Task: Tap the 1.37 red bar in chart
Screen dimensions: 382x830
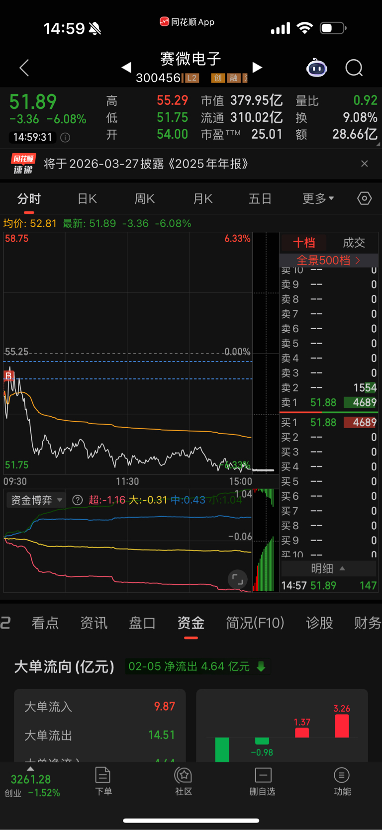Action: pos(302,733)
